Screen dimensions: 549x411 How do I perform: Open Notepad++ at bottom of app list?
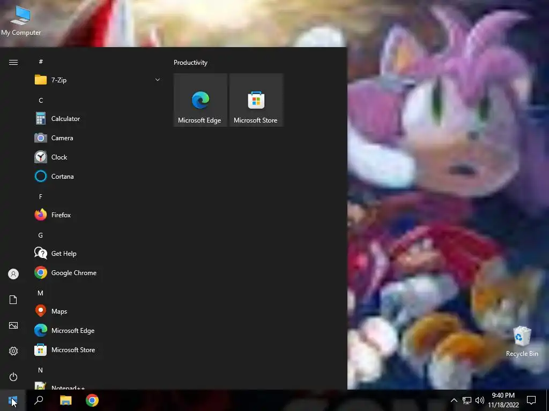(98, 385)
